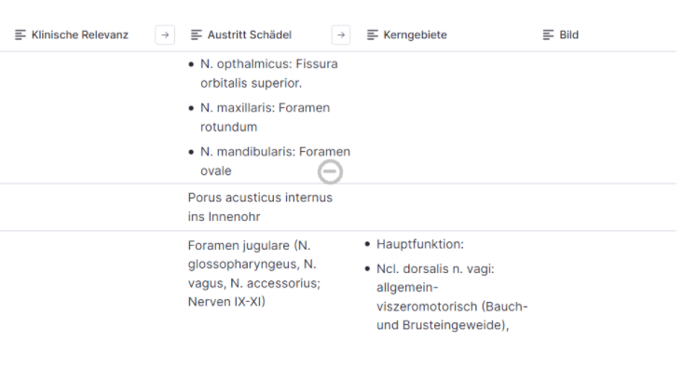
Task: Click the text-type icon beside Klinische Relevanz
Action: pyautogui.click(x=20, y=35)
